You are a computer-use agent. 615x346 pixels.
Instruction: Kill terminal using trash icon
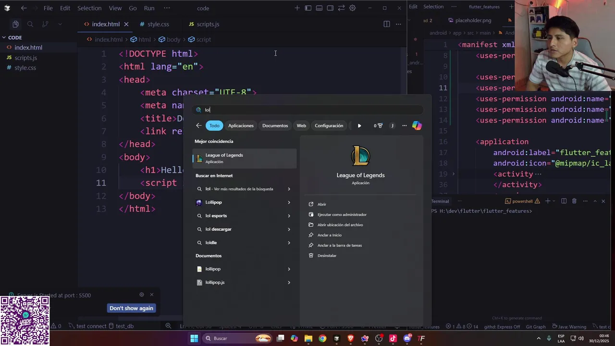tap(574, 201)
